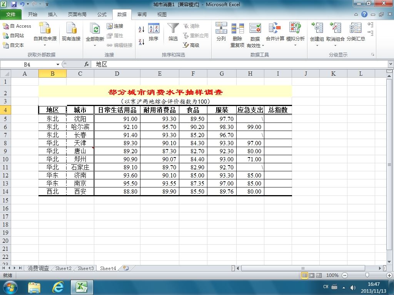The image size is (394, 295).
Task: Adjust the zoom slider handle
Action: 367,275
